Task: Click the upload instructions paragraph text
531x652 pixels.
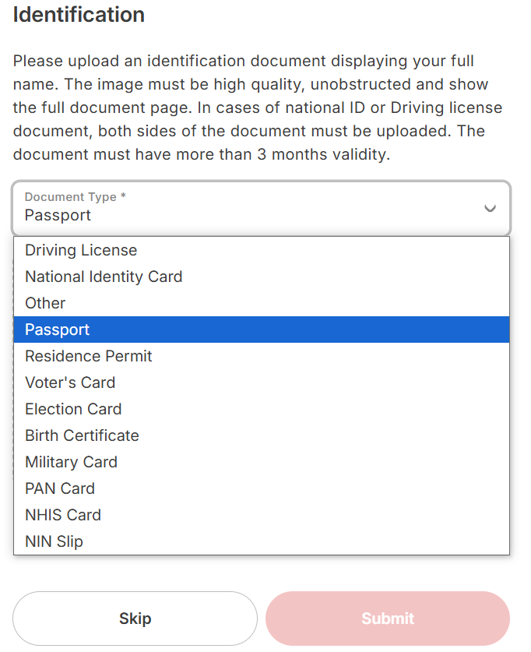Action: pyautogui.click(x=257, y=107)
